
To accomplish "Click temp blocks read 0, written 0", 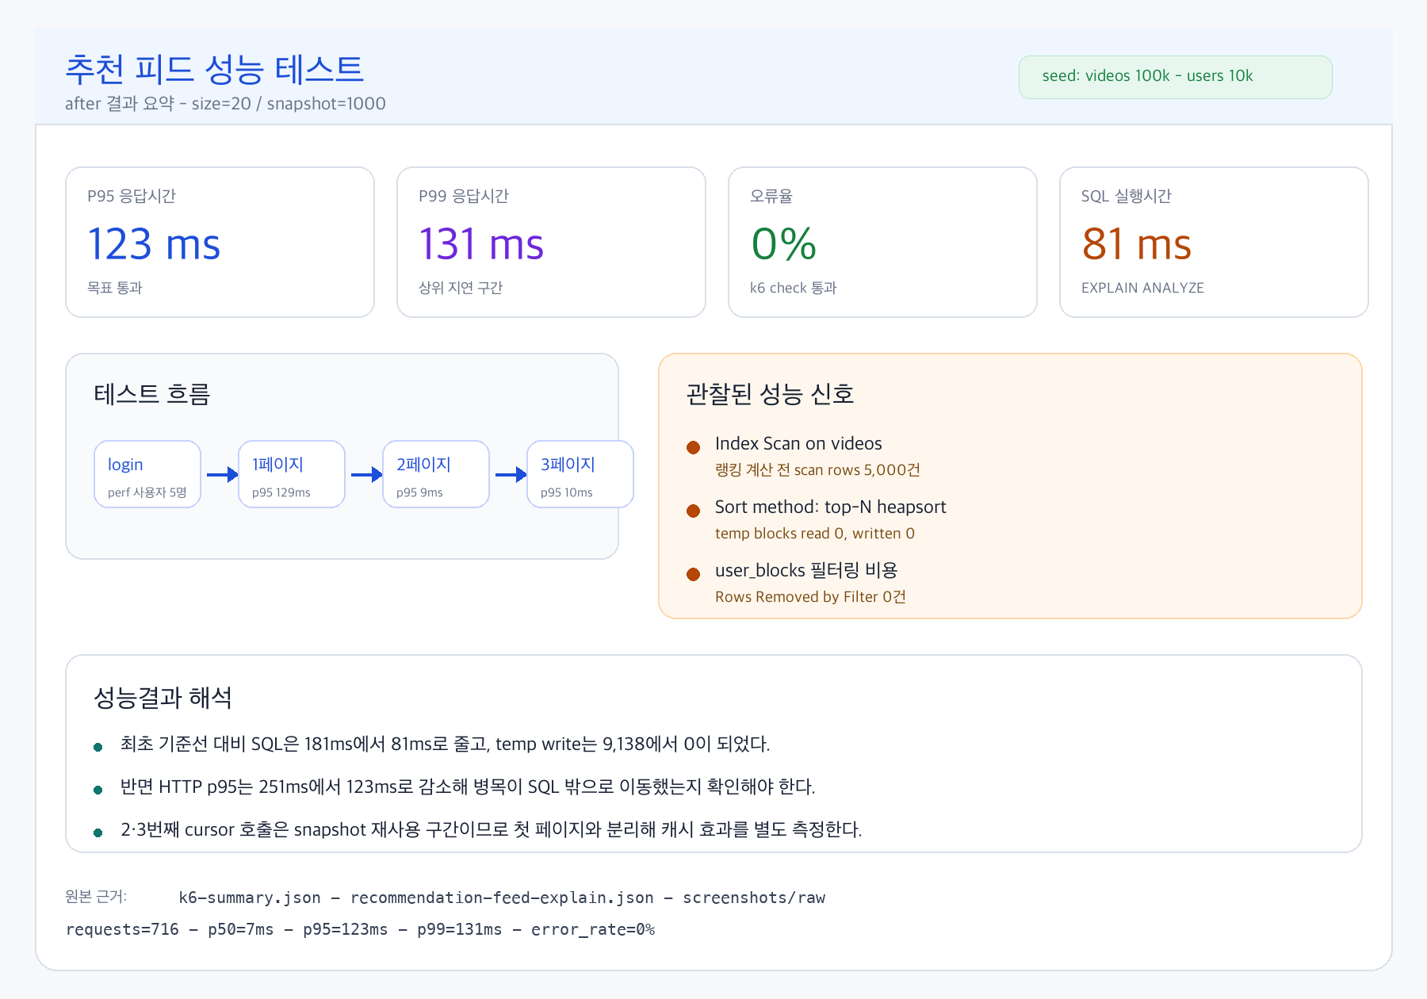I will click(815, 534).
